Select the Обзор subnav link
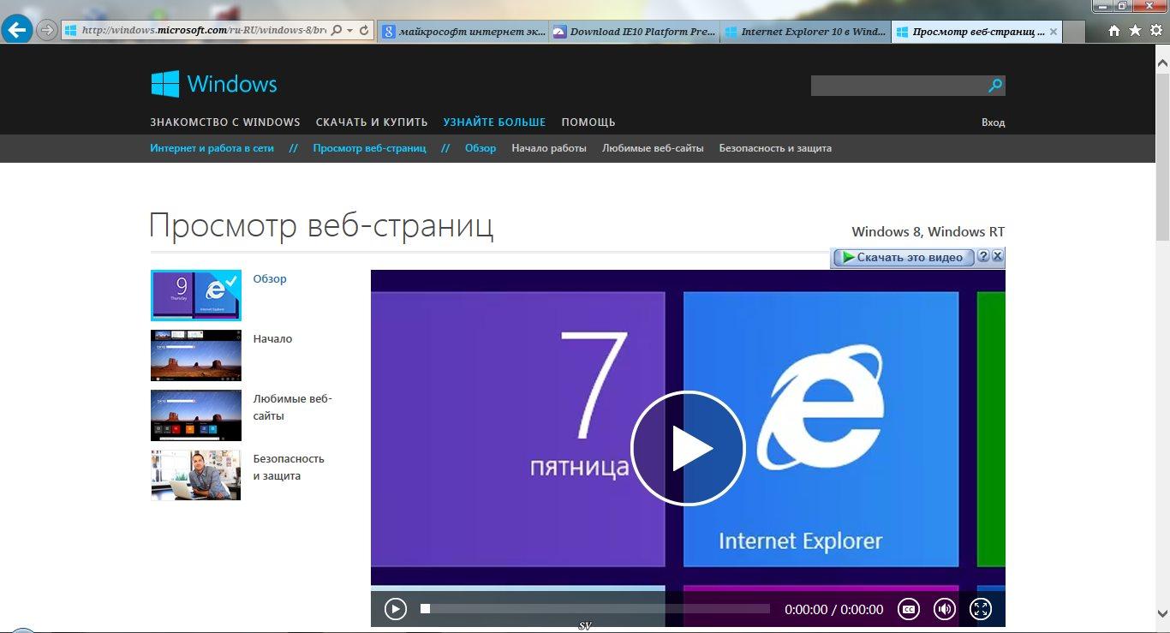 pos(481,148)
